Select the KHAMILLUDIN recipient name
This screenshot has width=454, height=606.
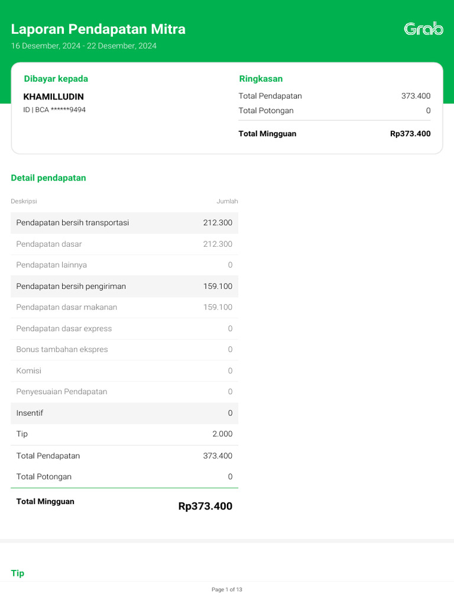(53, 96)
